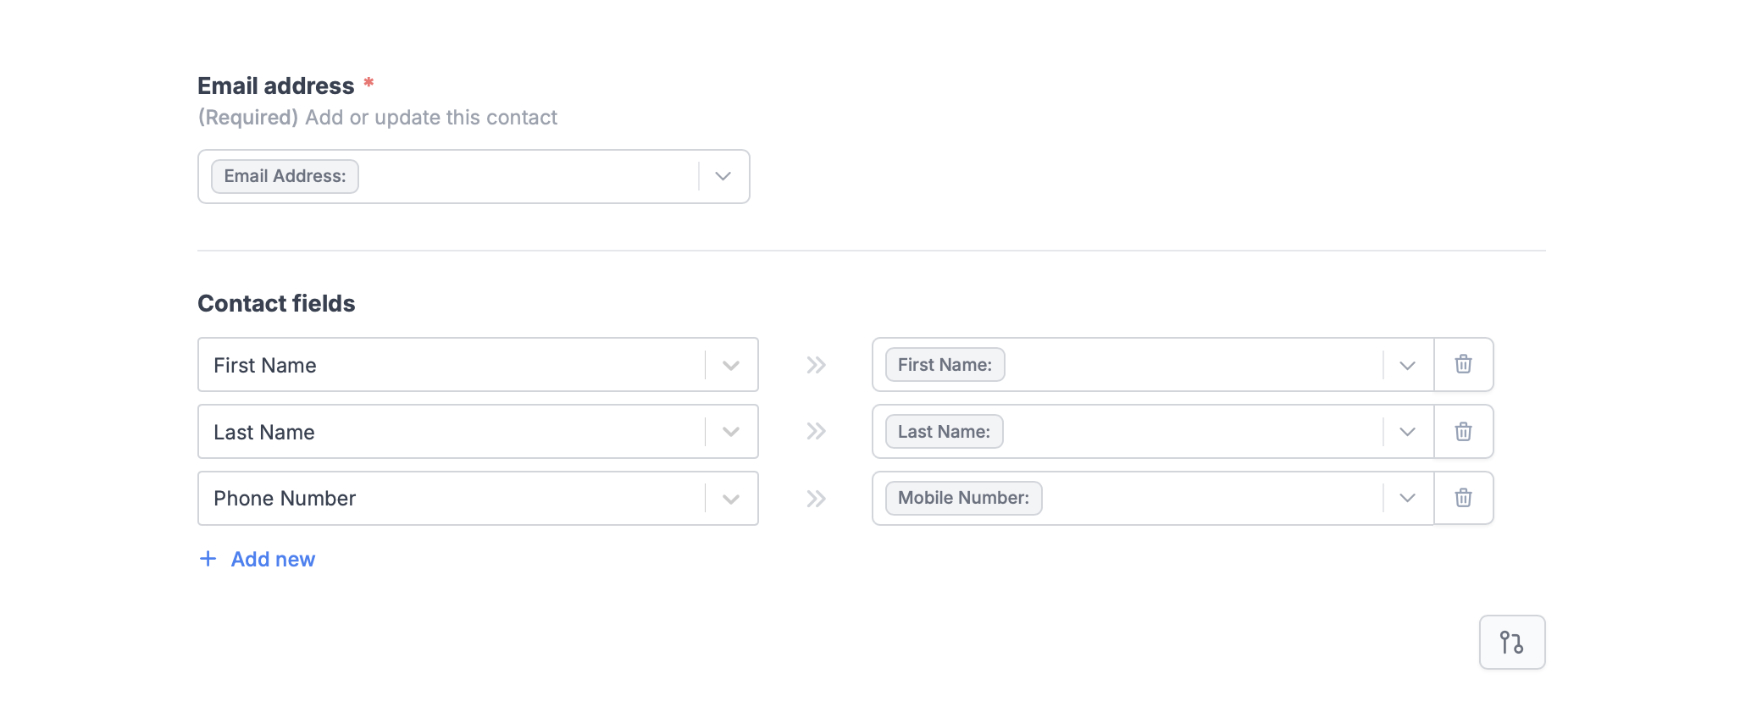Select the Mobile Number: tag pill
Viewport: 1740px width, 718px height.
pyautogui.click(x=962, y=498)
